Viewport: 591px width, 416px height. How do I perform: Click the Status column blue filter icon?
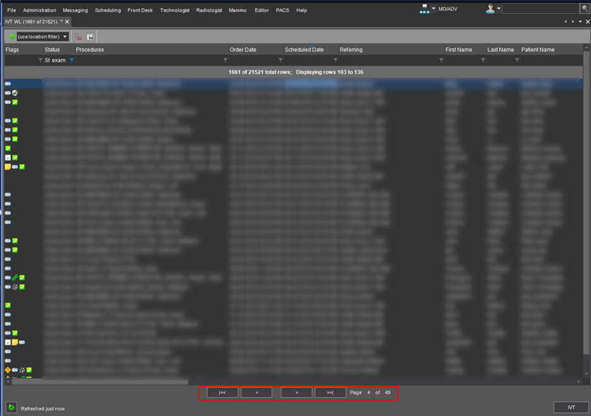[x=71, y=61]
